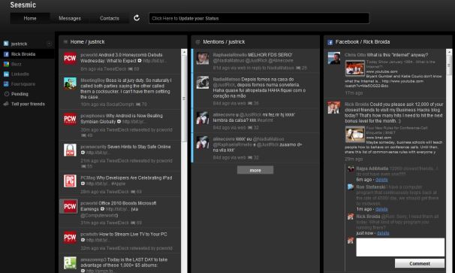
Task: Click amazonmp3 avatar on LAST DAY tweet
Action: (x=70, y=262)
